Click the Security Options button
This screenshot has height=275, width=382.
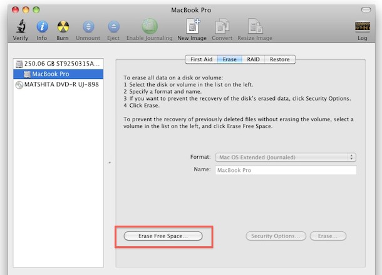point(276,236)
